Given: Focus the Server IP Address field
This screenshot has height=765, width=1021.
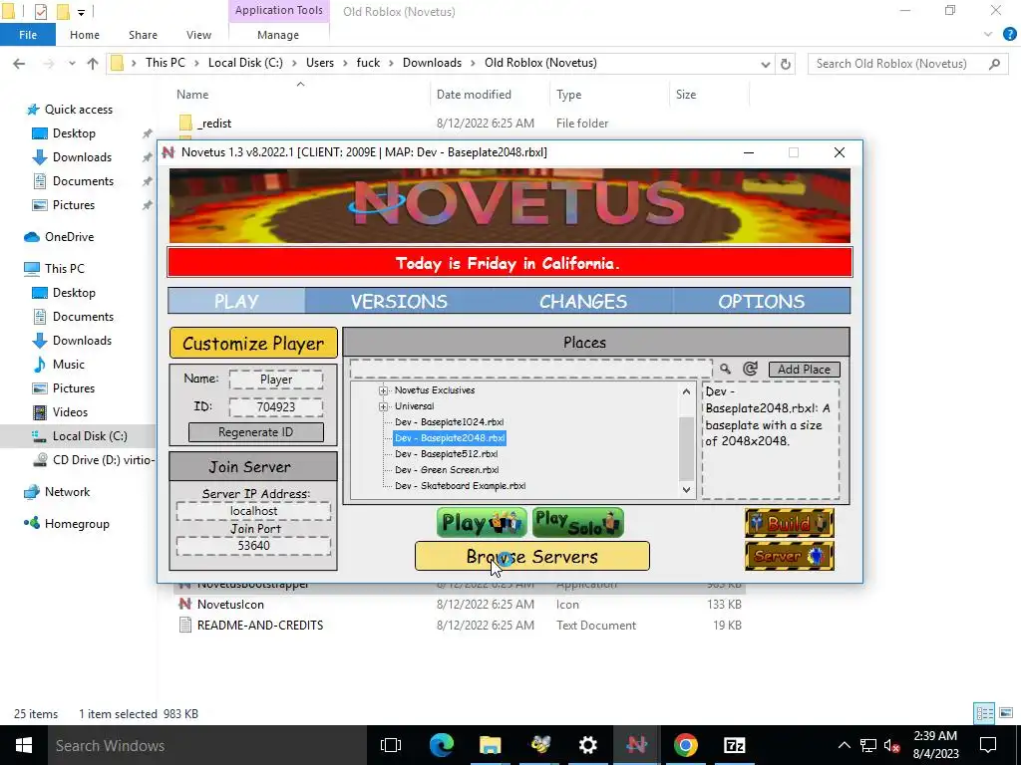Looking at the screenshot, I should (253, 511).
